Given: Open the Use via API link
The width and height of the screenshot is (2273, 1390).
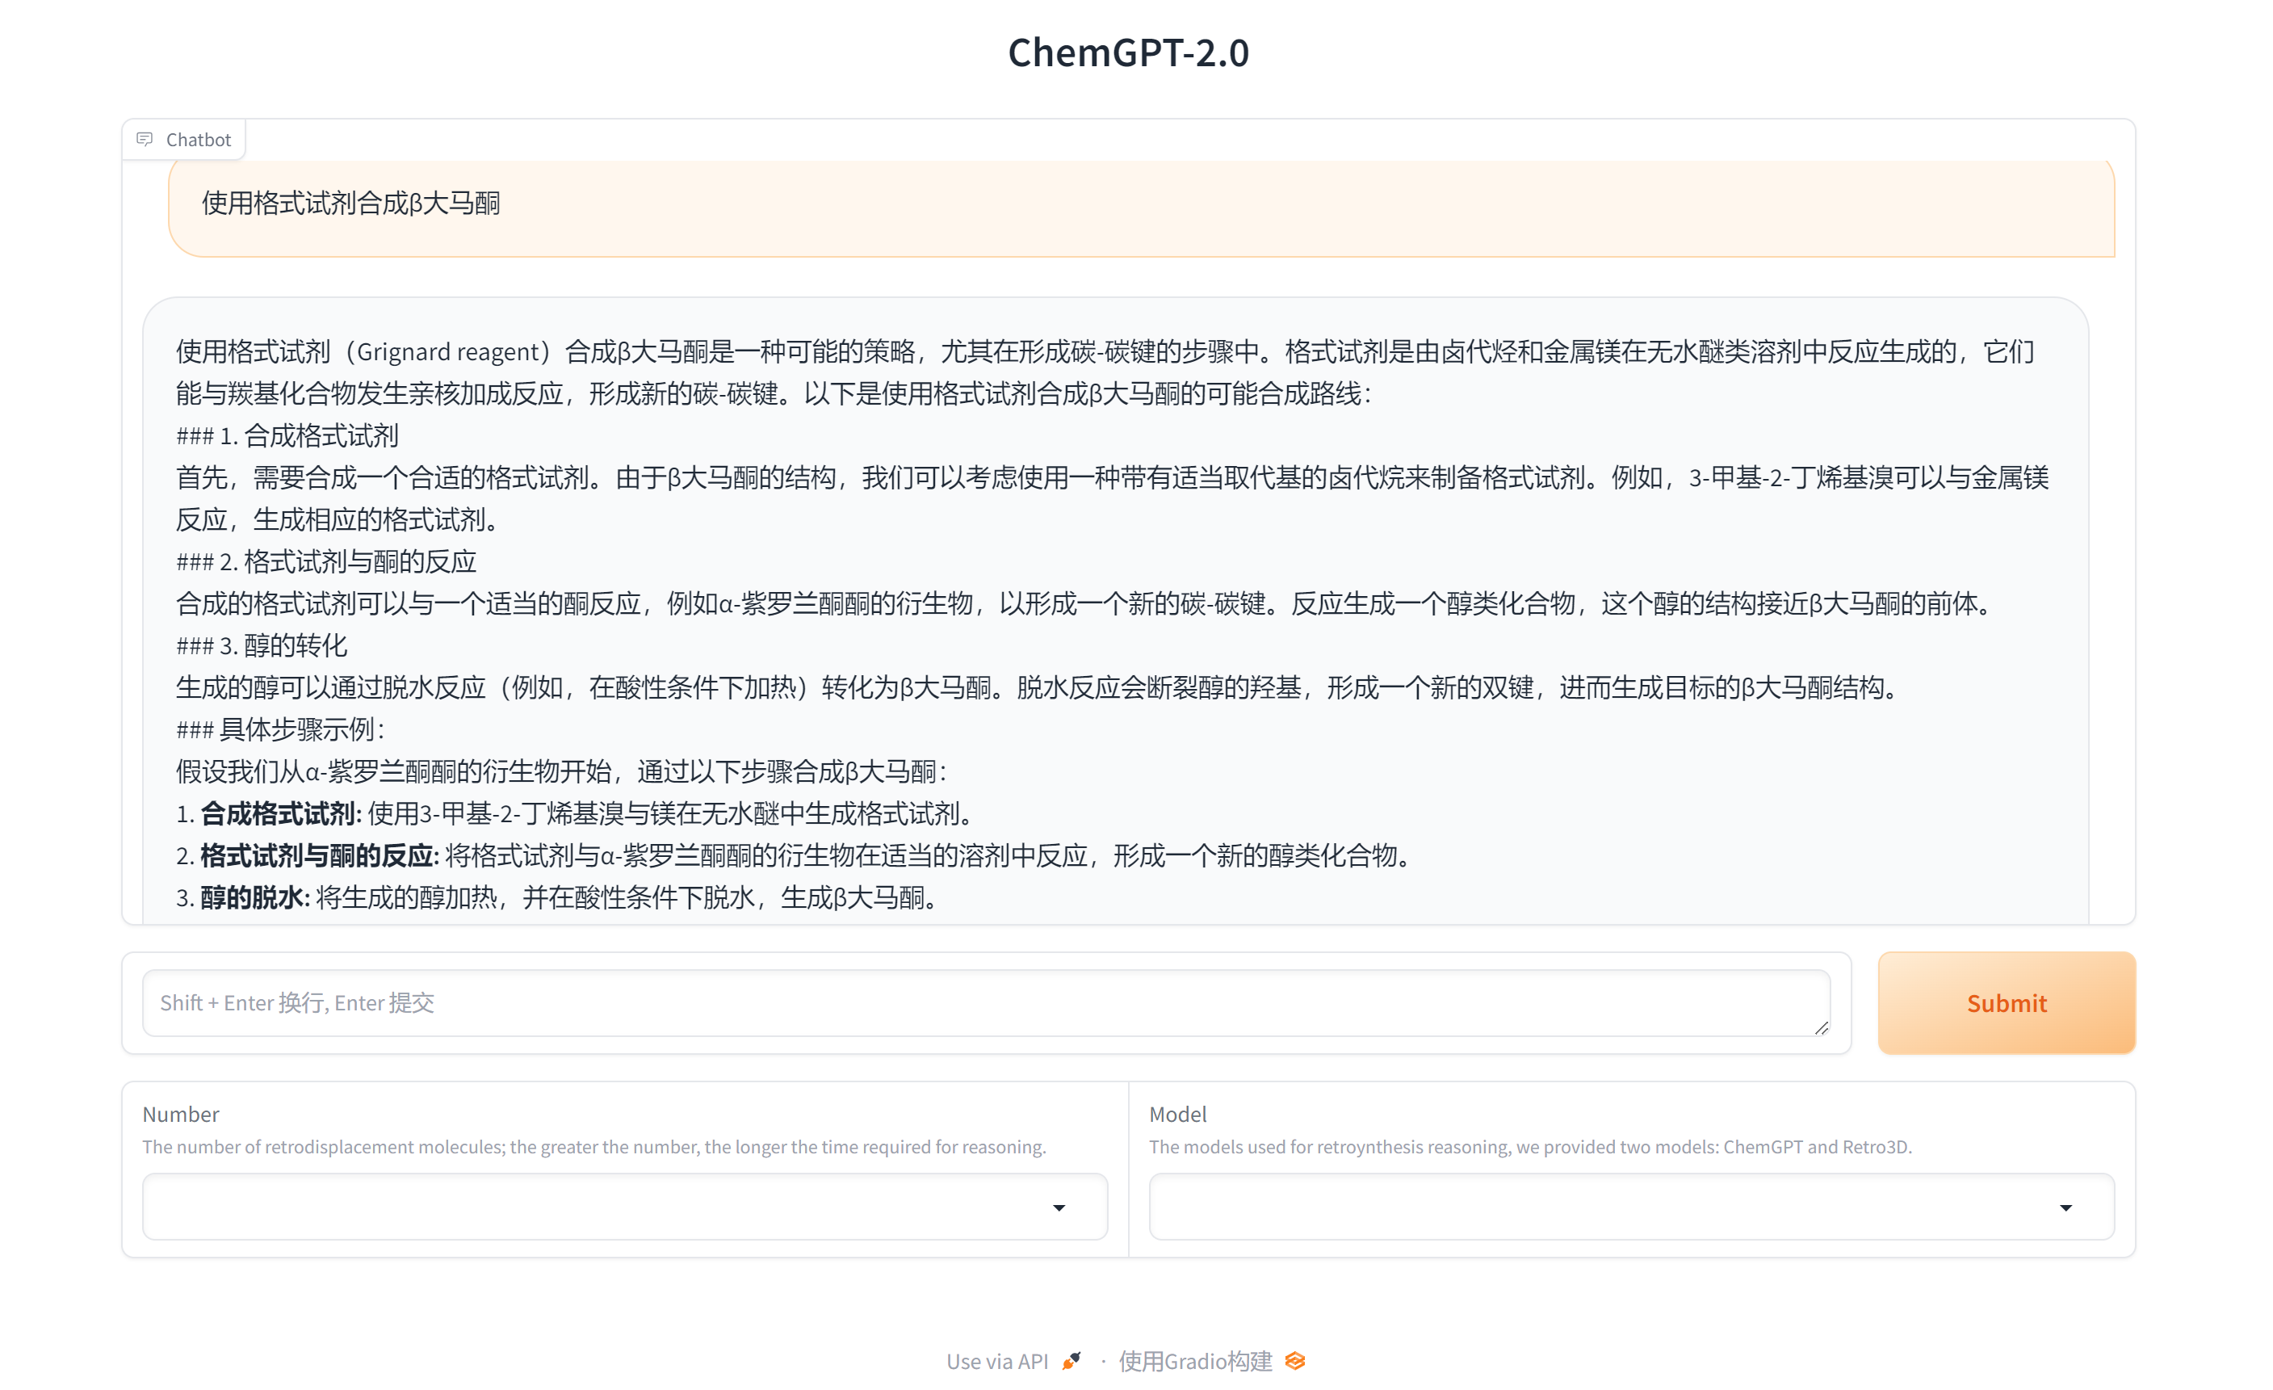Looking at the screenshot, I should pyautogui.click(x=997, y=1362).
